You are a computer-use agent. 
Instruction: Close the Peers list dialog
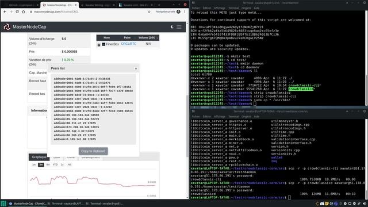pyautogui.click(x=136, y=68)
